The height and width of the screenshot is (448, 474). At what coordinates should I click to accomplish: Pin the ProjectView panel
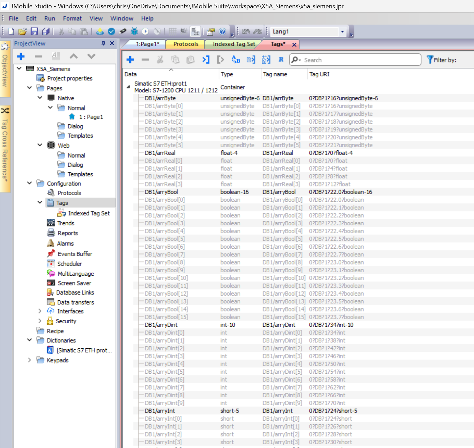tap(103, 43)
